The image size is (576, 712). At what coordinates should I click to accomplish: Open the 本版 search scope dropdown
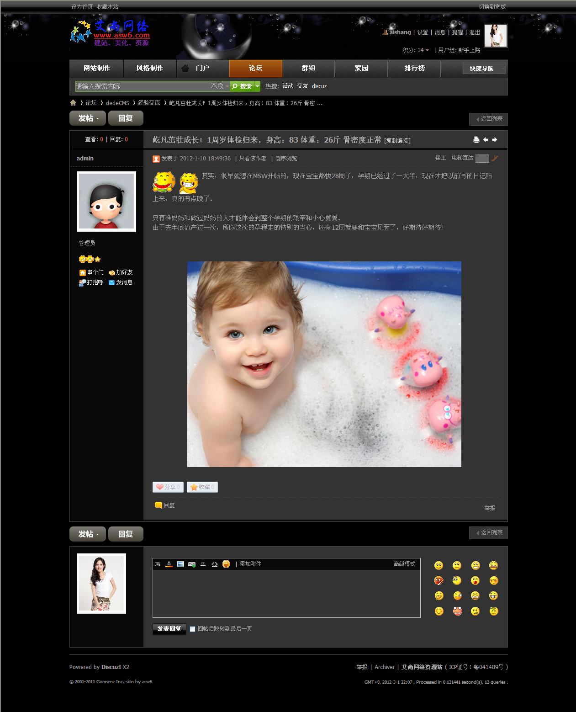coord(220,86)
